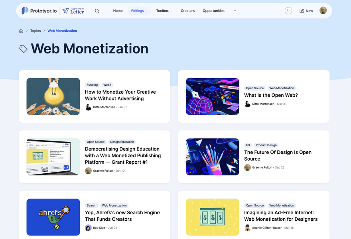Open 'What Is the Open Web?' article

pyautogui.click(x=271, y=95)
